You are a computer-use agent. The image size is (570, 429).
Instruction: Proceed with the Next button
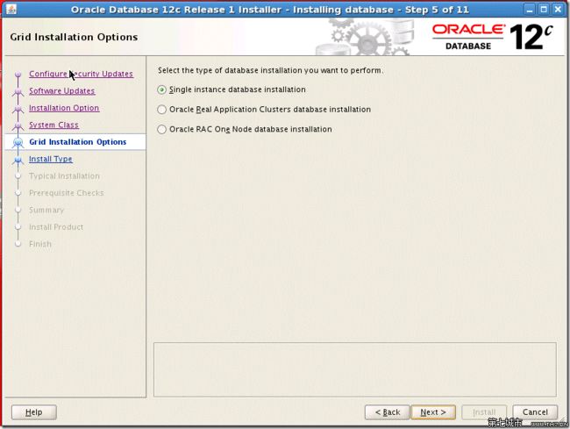(x=433, y=412)
